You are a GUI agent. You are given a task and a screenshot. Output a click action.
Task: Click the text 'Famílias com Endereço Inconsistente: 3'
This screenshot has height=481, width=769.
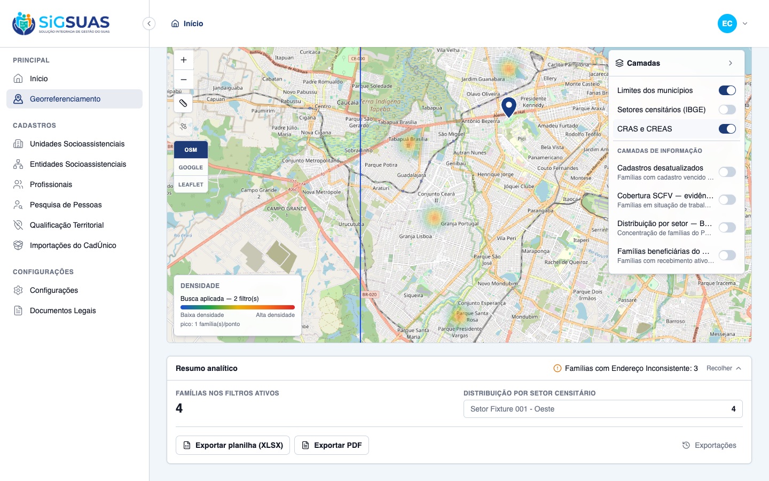pyautogui.click(x=631, y=368)
